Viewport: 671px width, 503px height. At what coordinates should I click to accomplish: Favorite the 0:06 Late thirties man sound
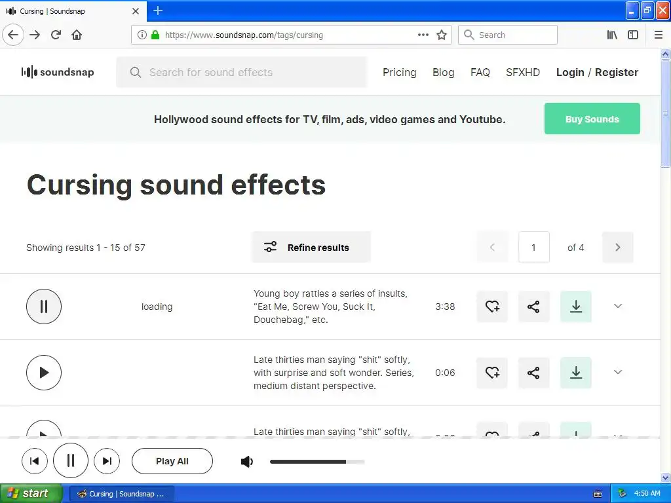coord(492,373)
